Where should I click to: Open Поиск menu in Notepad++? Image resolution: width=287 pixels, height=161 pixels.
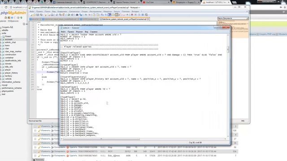pyautogui.click(x=47, y=11)
